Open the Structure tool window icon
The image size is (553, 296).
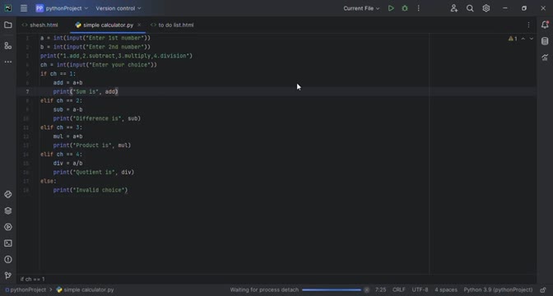(7, 45)
